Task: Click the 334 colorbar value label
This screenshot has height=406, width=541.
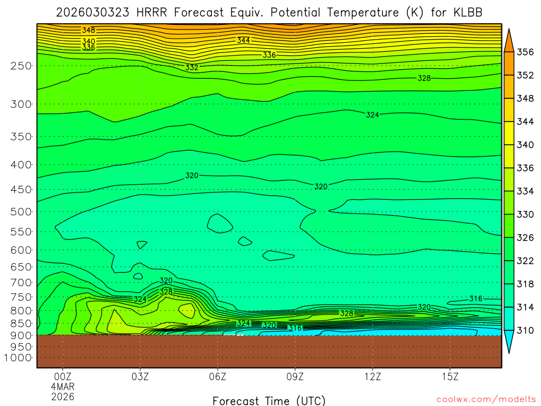Action: 525,191
